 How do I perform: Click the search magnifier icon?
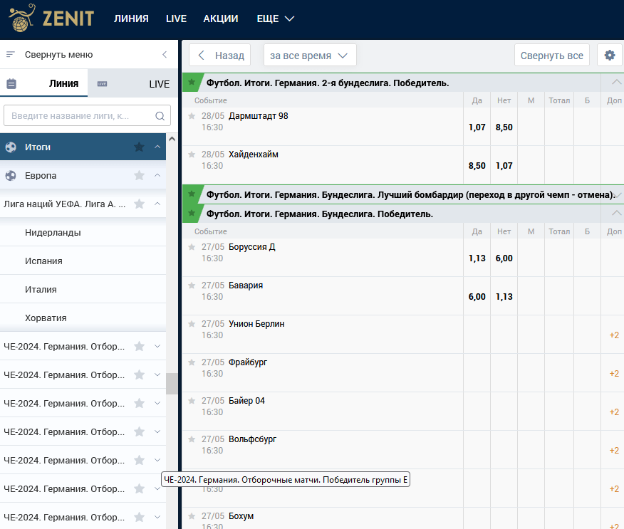160,116
